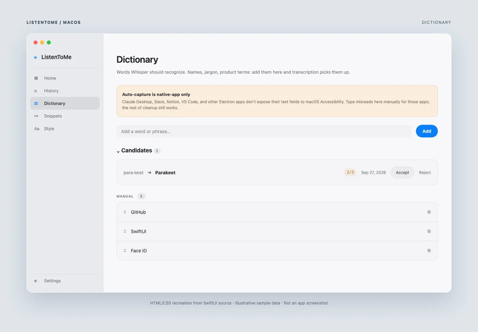Click the bold Parakeet correction text

click(165, 173)
